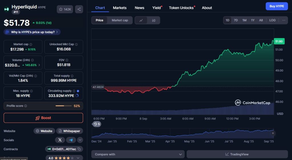Click the $17.29B market cap value
The image size is (292, 160).
pyautogui.click(x=17, y=49)
